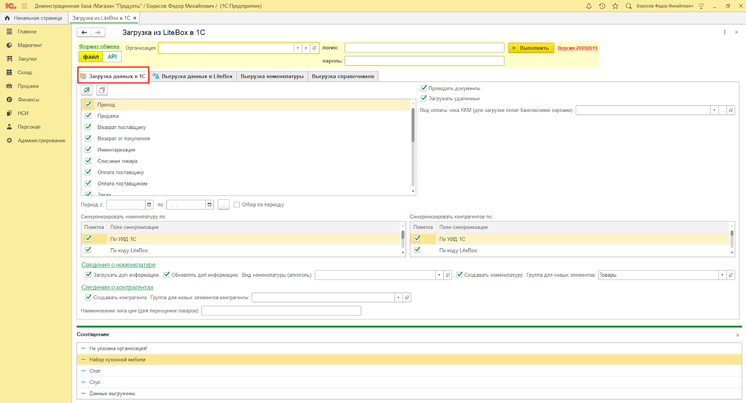Switch to Выгрузка номенклатуры tab
Viewport: 746px width, 403px height.
tap(272, 76)
